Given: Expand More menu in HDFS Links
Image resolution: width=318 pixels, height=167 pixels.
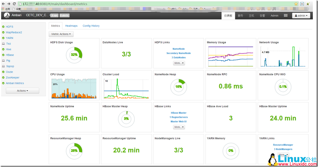Looking at the screenshot, I should click(179, 63).
